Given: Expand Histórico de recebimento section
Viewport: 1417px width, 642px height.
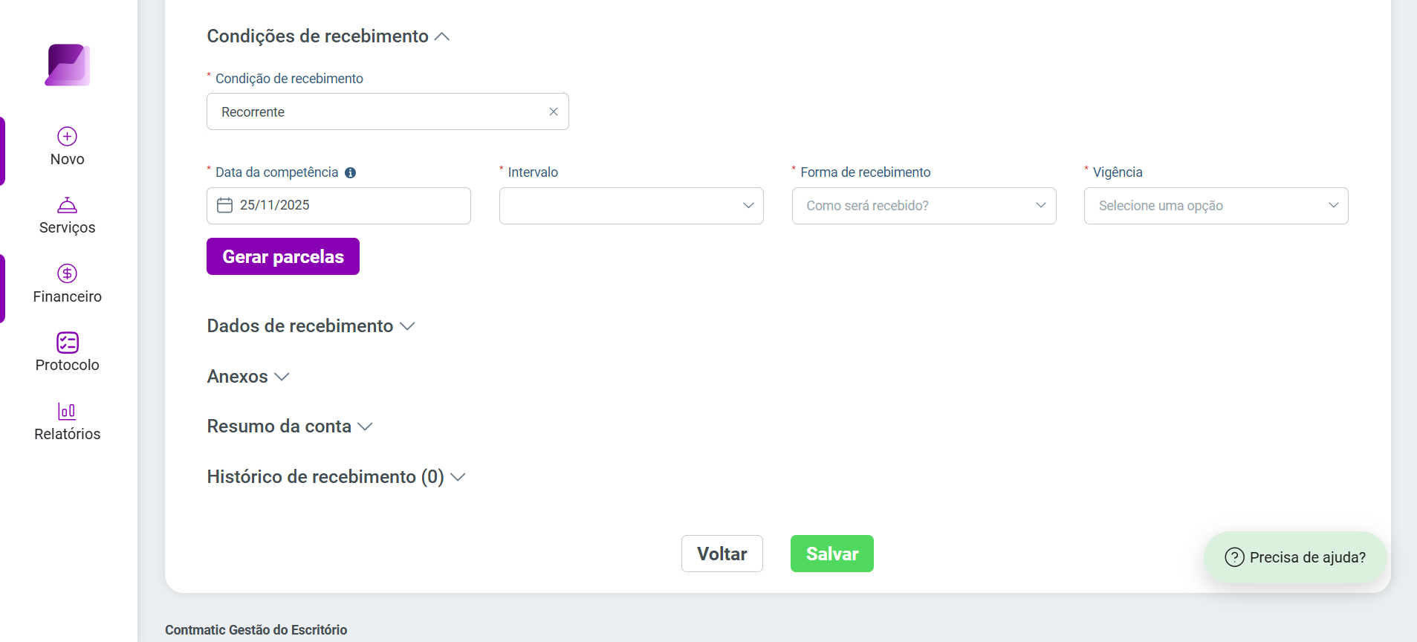Looking at the screenshot, I should [x=336, y=477].
